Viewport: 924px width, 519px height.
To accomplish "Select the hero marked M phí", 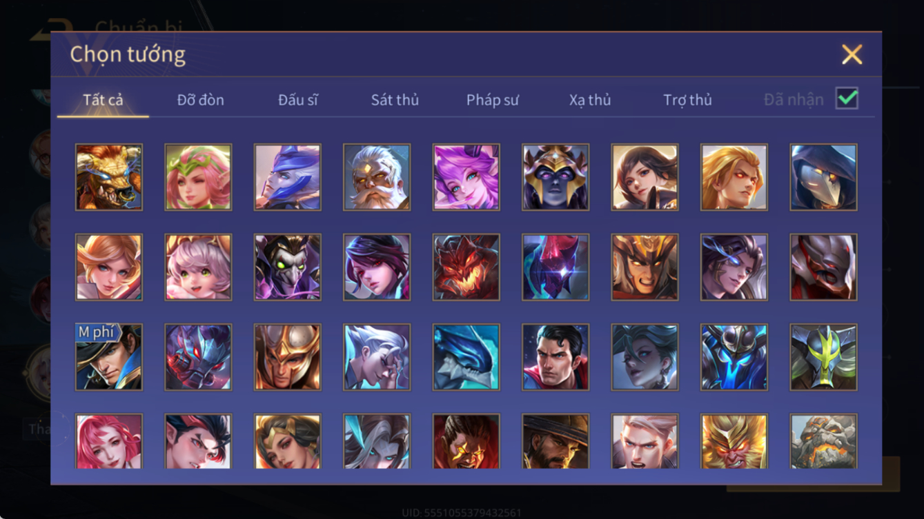I will [x=109, y=357].
